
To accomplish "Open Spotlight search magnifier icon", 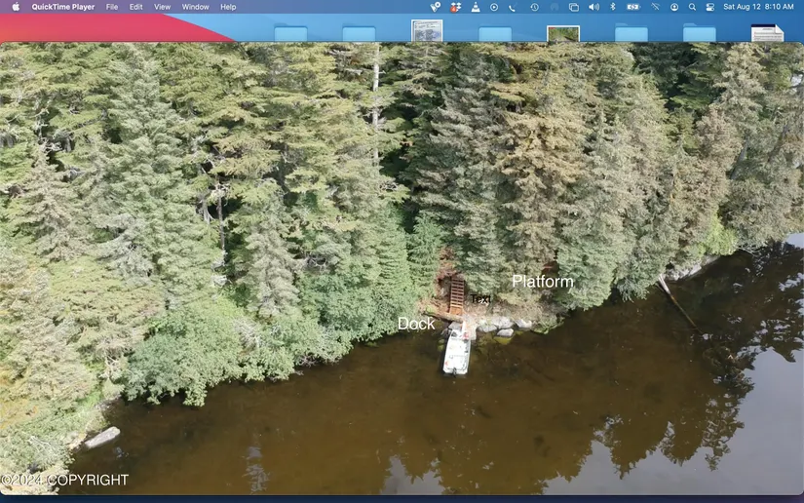I will (691, 7).
